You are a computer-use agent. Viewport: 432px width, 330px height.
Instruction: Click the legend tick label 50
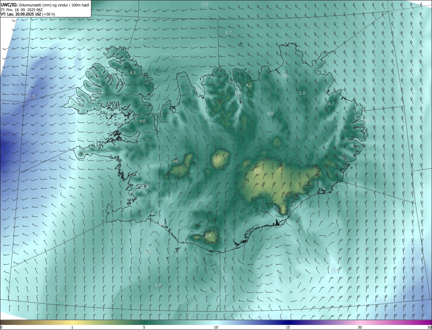[429, 328]
